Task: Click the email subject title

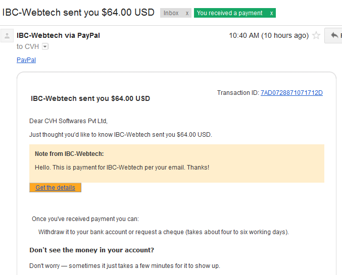Action: [78, 13]
